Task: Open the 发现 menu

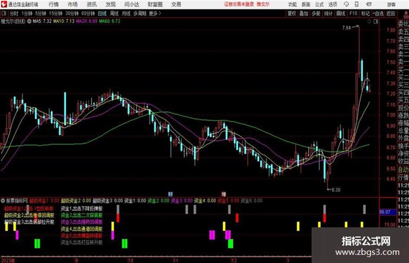Action: [x=111, y=4]
